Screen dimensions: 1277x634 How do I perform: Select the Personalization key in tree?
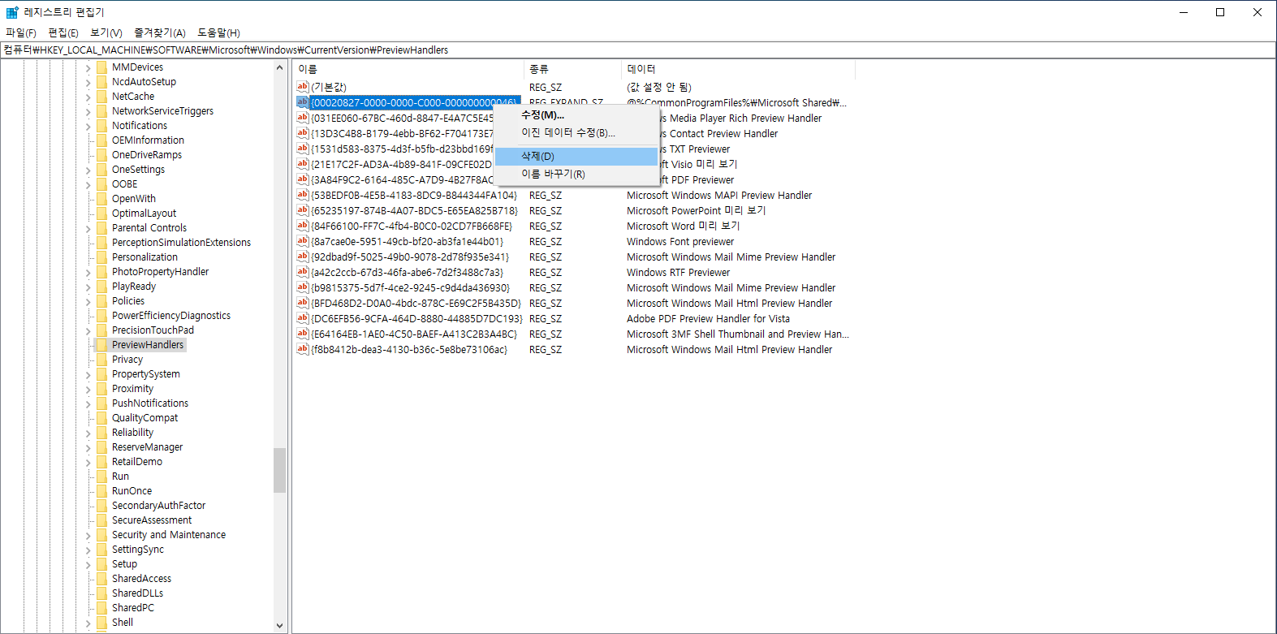click(x=145, y=257)
